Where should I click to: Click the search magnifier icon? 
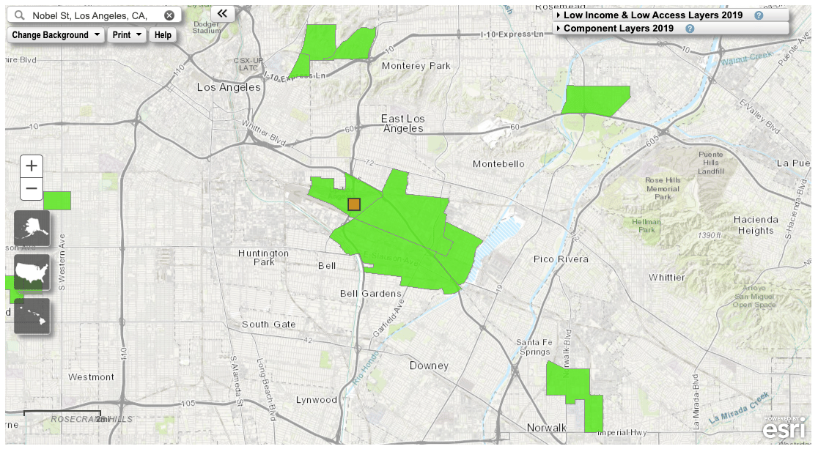pyautogui.click(x=19, y=15)
